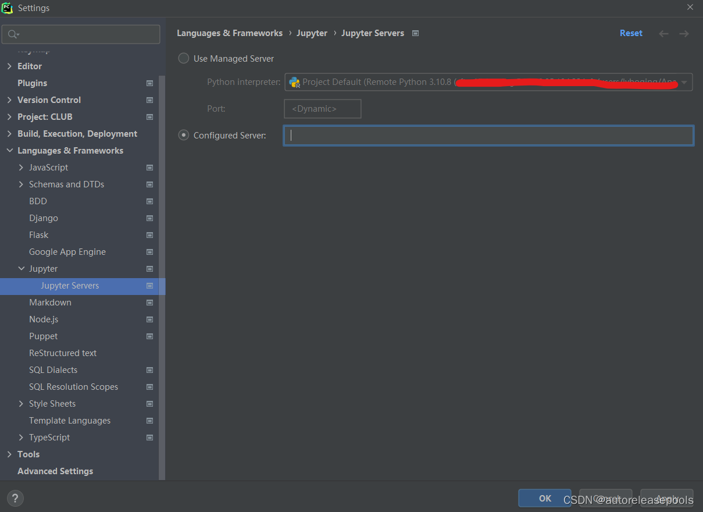This screenshot has height=512, width=703.
Task: Go forward using the right arrow icon
Action: point(684,34)
